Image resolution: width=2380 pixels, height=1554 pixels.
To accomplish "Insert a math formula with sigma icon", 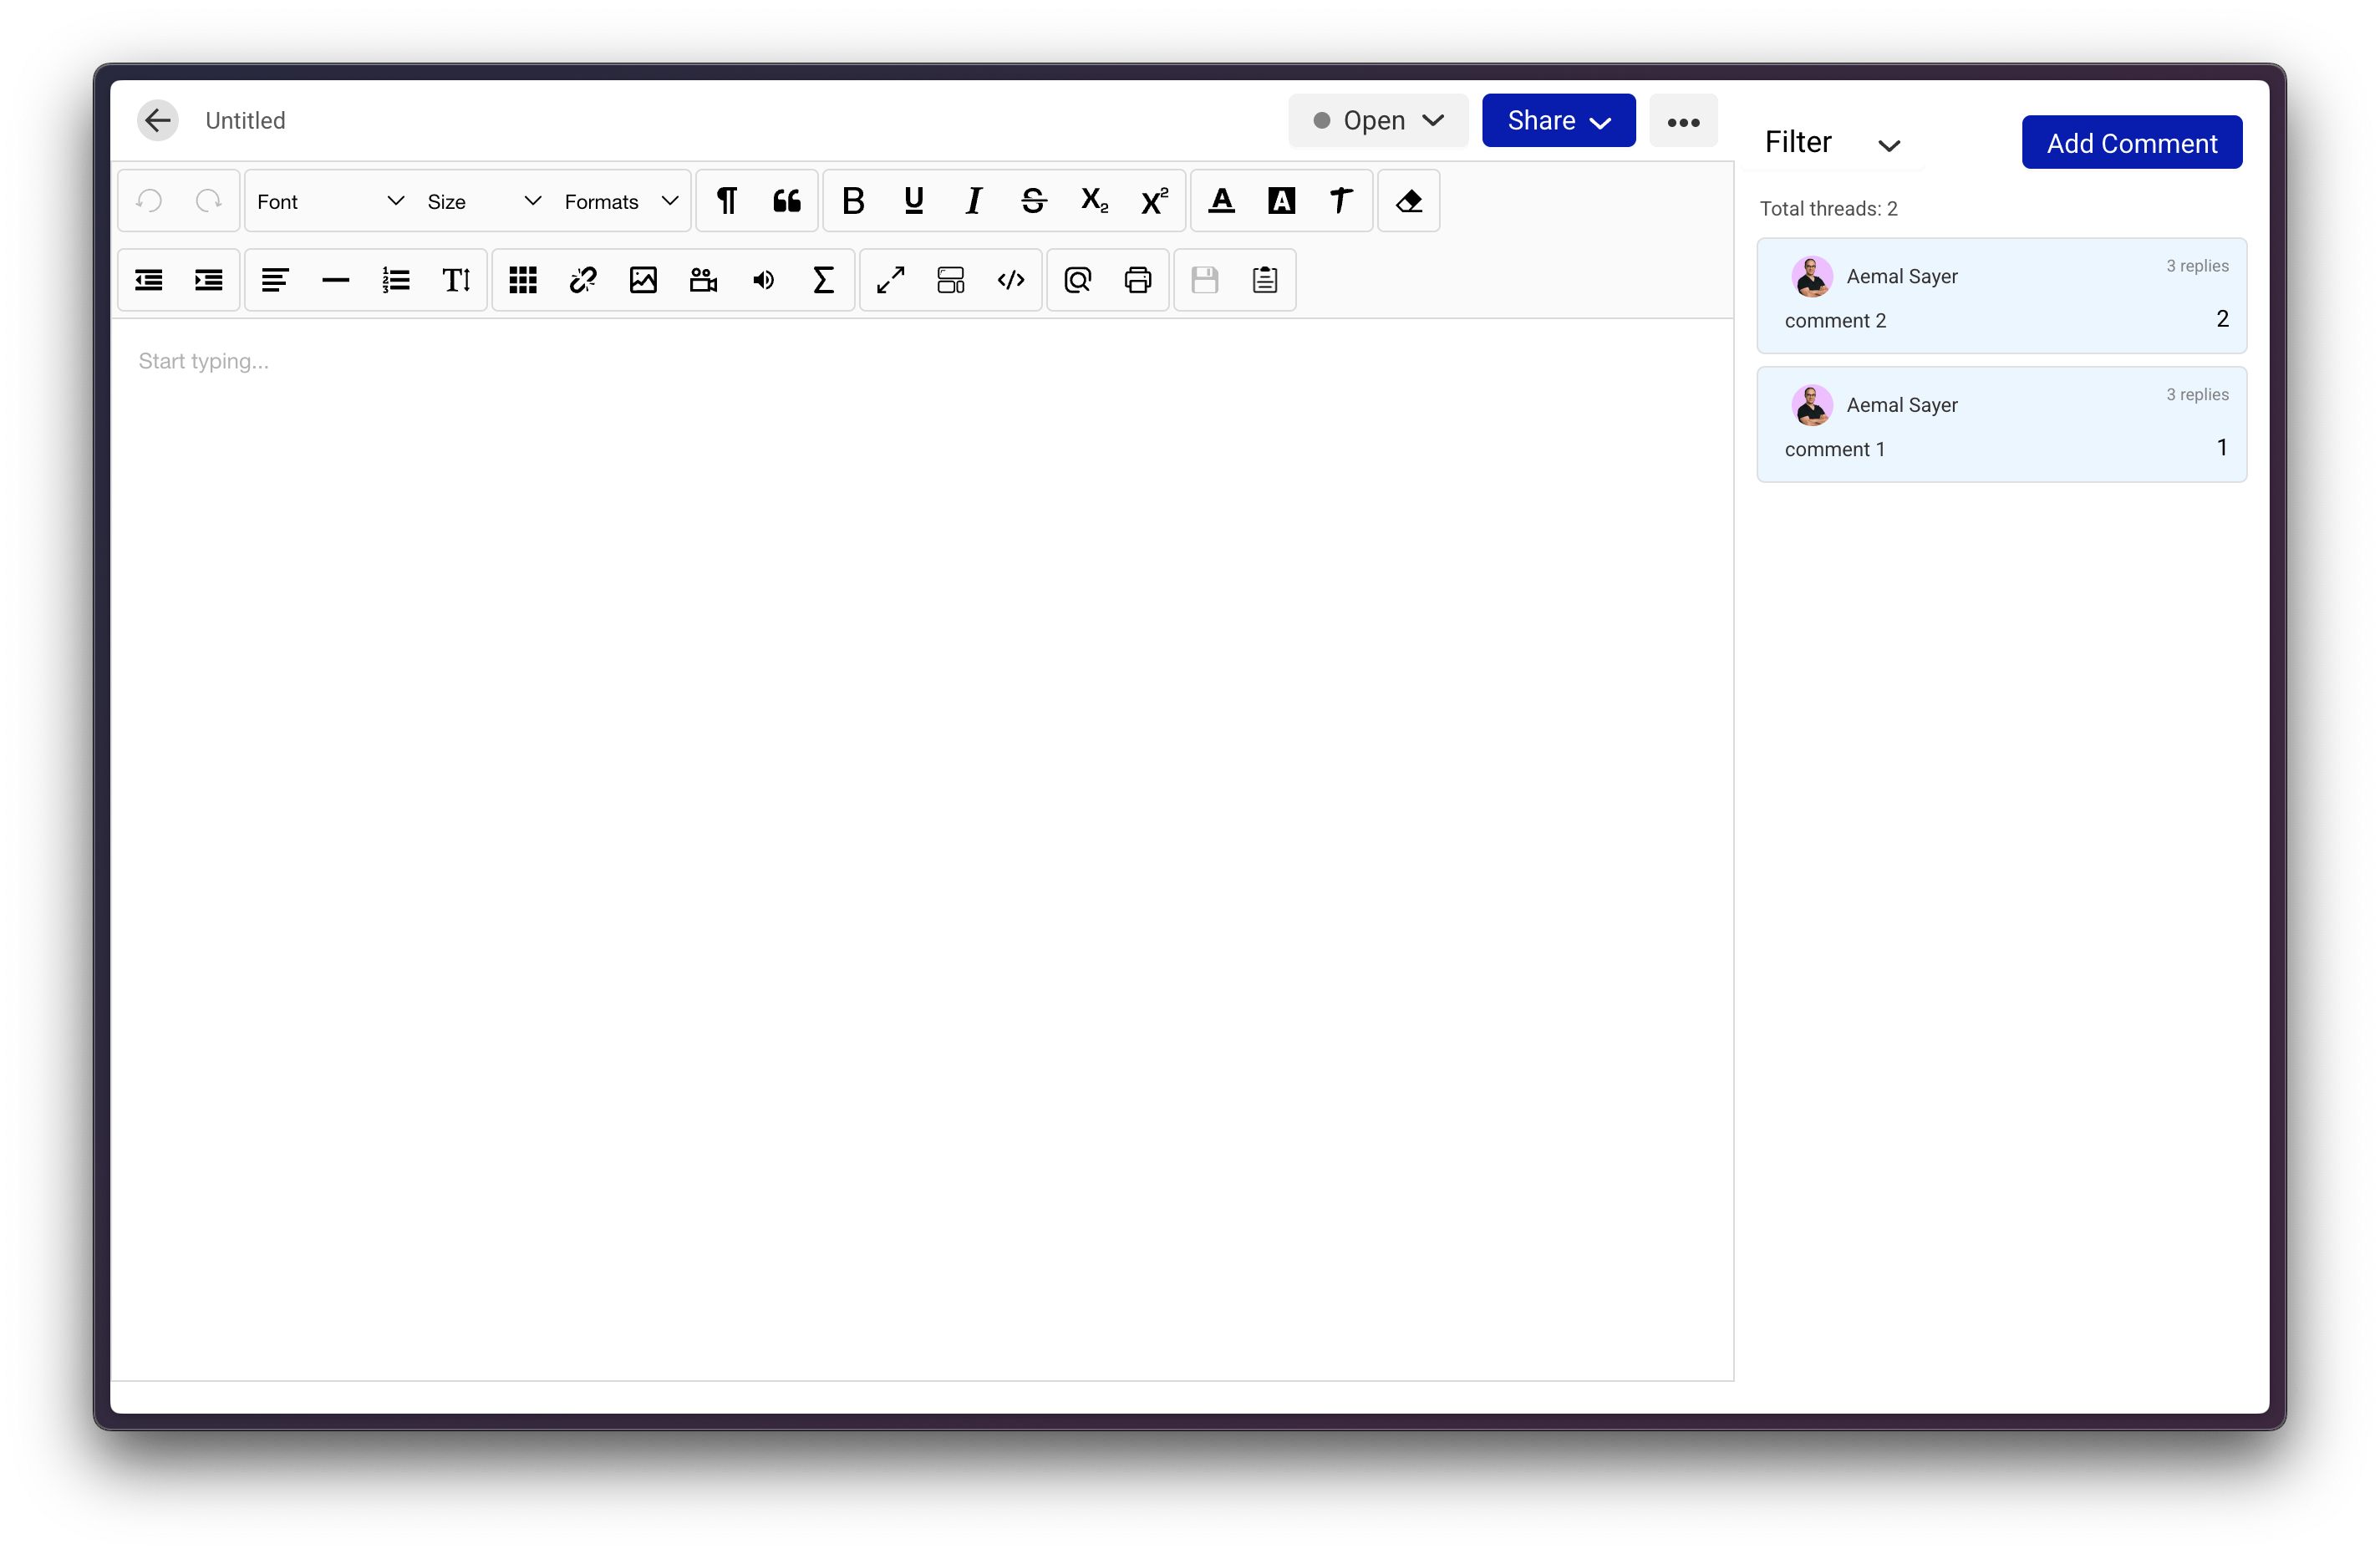I will pos(823,280).
